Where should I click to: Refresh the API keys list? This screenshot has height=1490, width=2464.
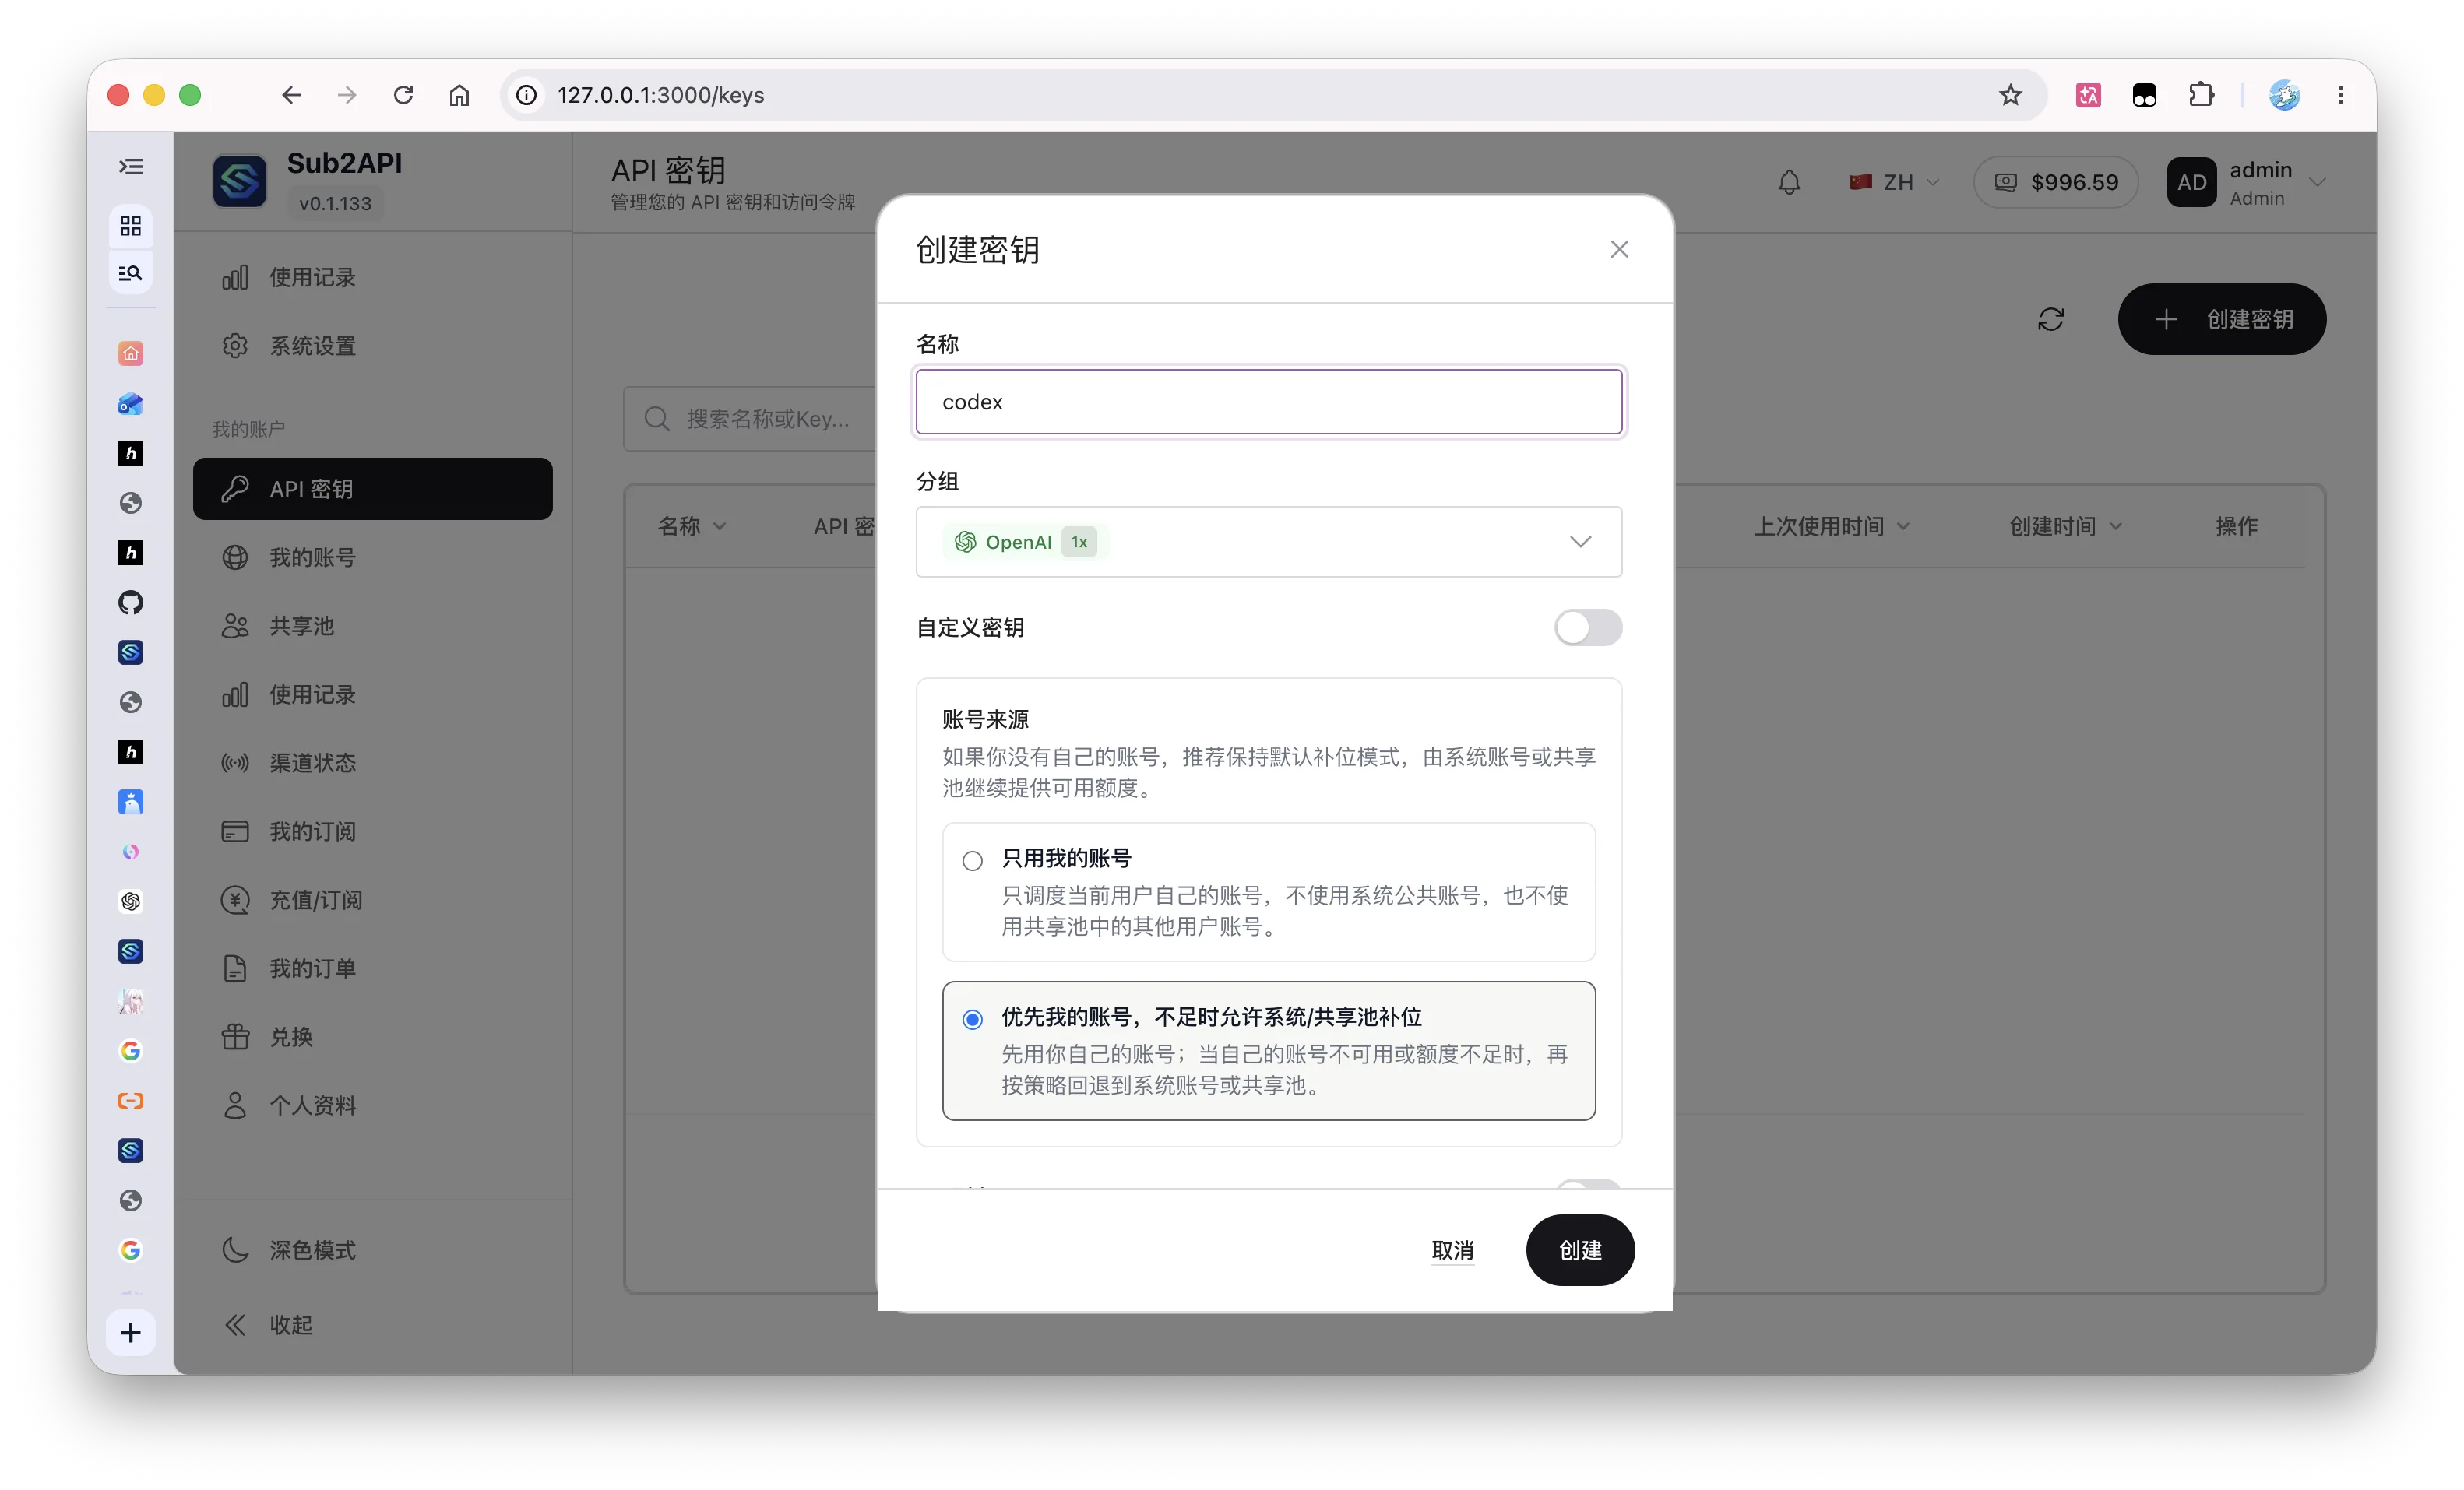(2050, 319)
